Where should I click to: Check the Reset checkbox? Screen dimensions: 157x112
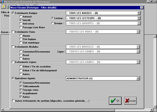(x=21, y=55)
